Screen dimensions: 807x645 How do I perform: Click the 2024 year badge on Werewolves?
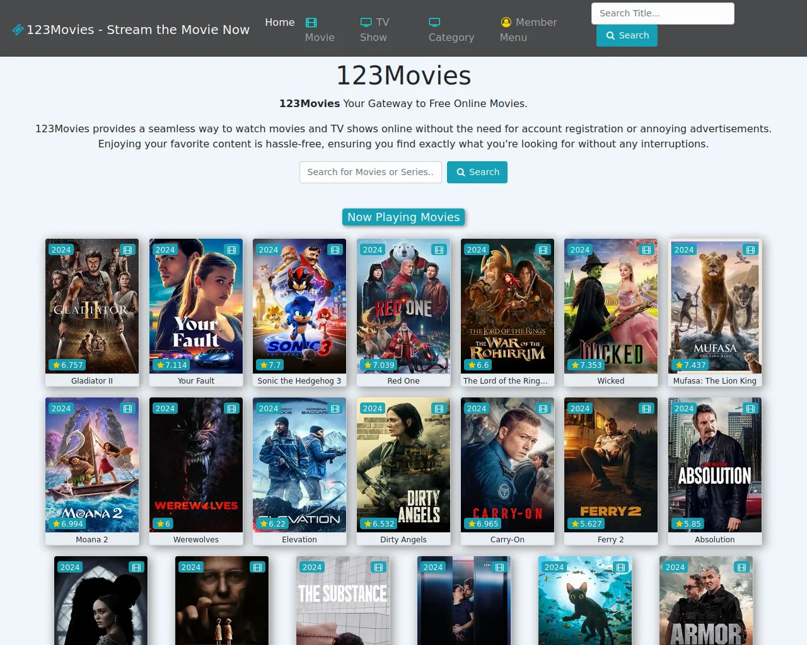165,409
